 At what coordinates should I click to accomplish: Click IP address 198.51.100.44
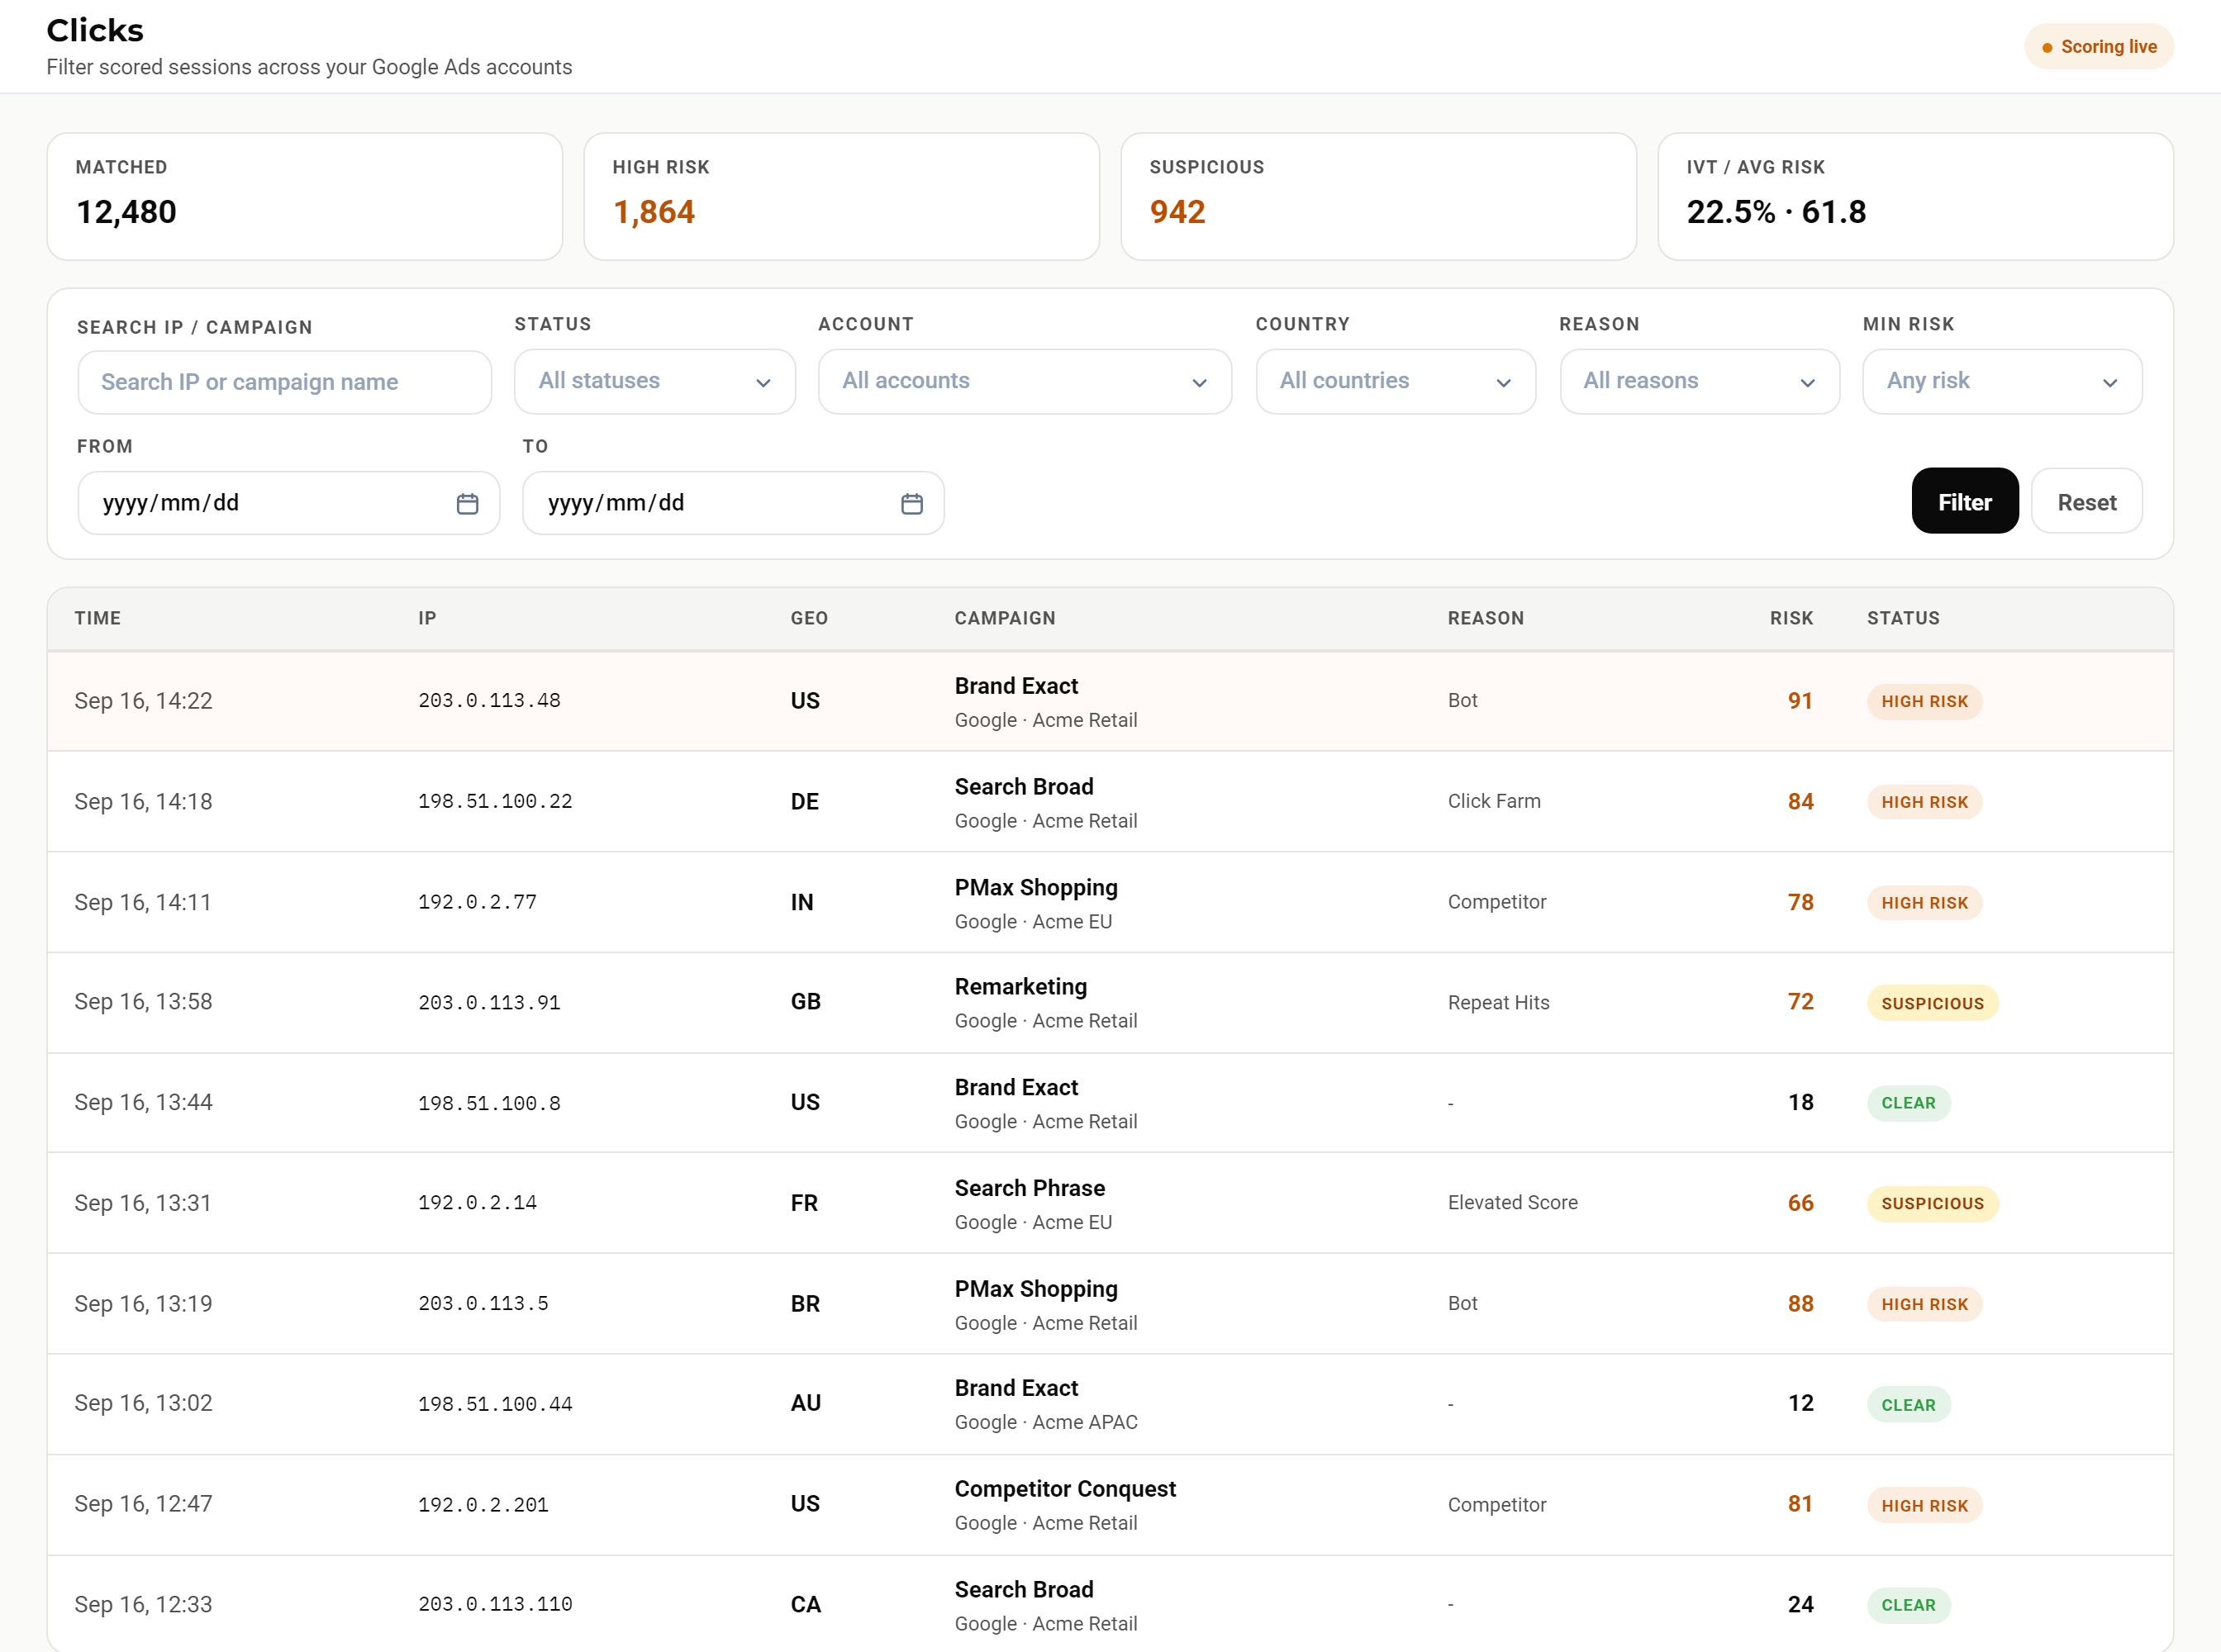pyautogui.click(x=495, y=1404)
